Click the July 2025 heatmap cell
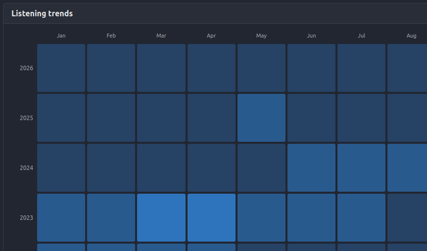The image size is (427, 251). 361,118
